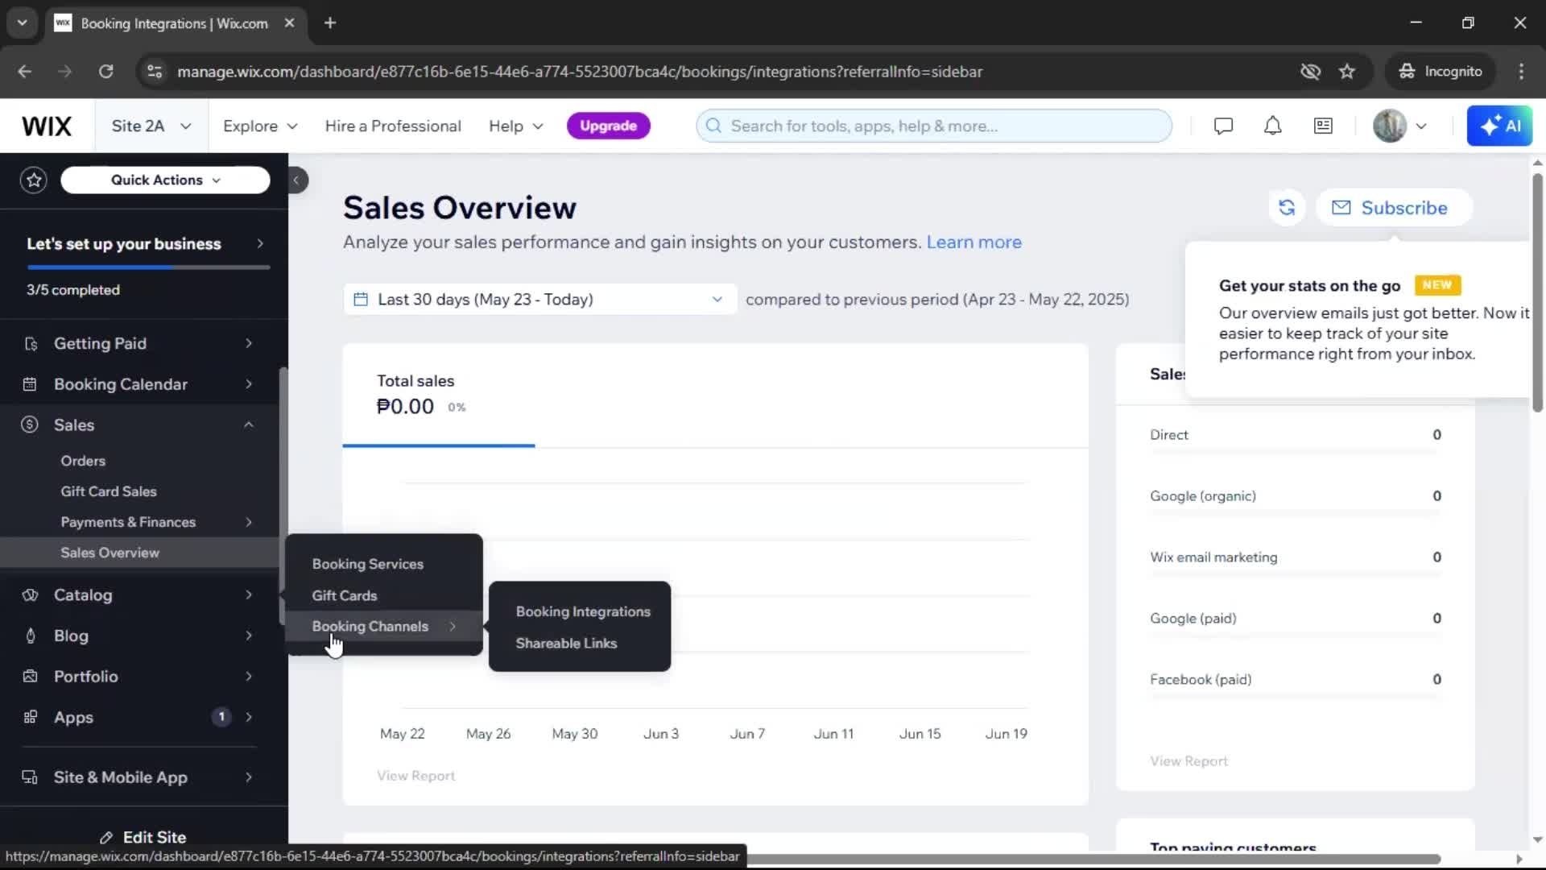Open the Site 2A site selector
Screen dimensions: 1546x870
[151, 126]
